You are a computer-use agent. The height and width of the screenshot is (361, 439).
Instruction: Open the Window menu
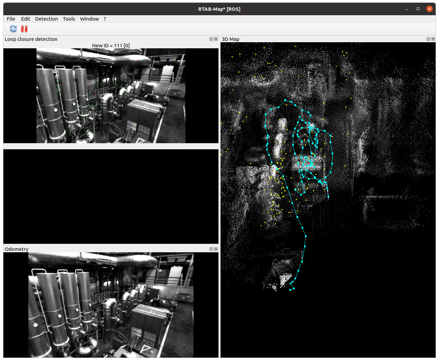click(x=89, y=19)
